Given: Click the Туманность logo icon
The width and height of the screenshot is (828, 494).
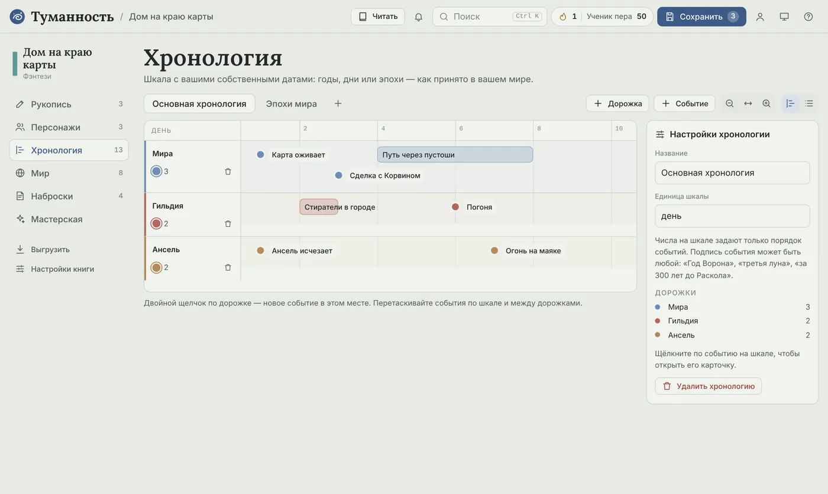Looking at the screenshot, I should pos(17,17).
